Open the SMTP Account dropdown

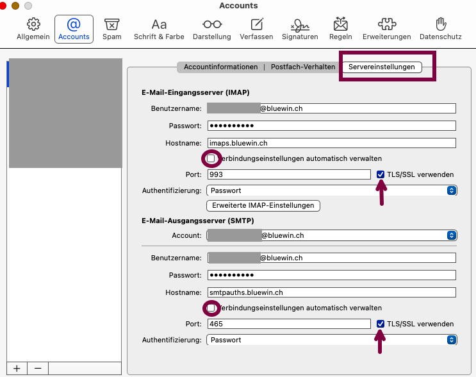coord(331,235)
